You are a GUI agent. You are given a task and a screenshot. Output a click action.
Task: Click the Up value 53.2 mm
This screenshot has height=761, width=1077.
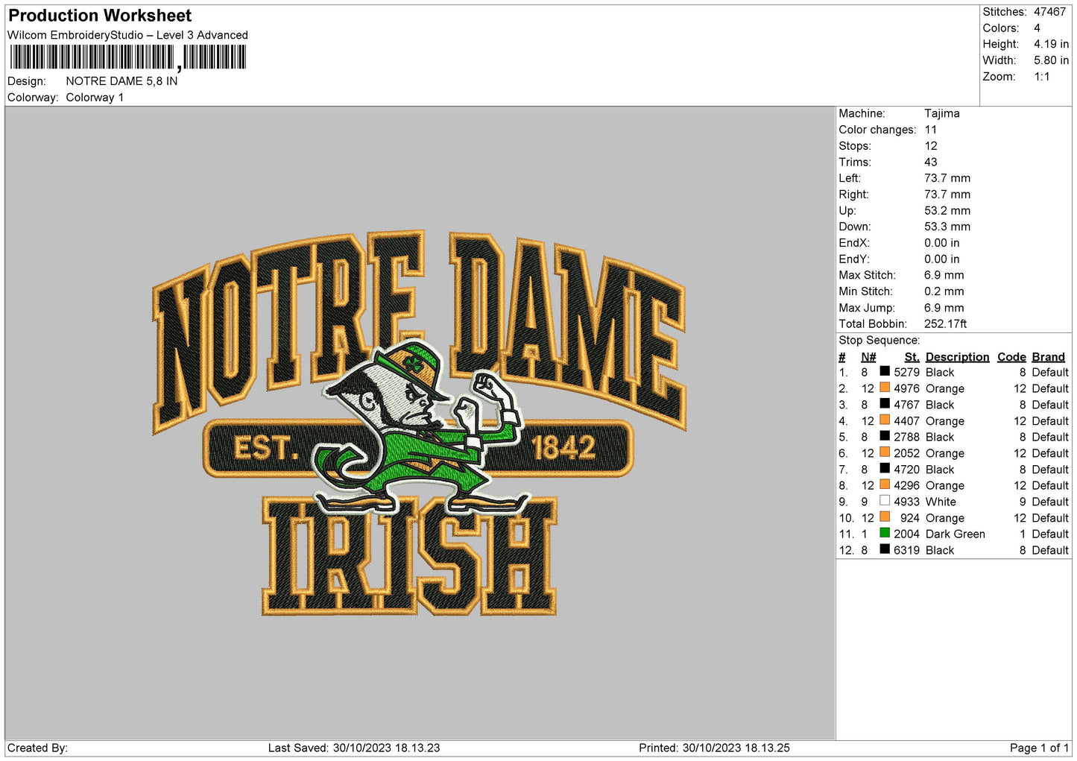click(x=947, y=211)
